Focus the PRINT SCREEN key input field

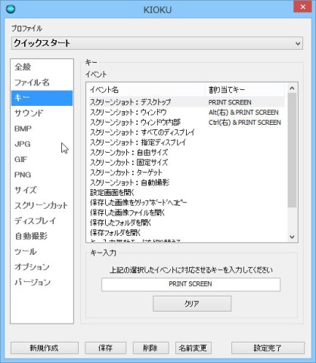pos(191,284)
